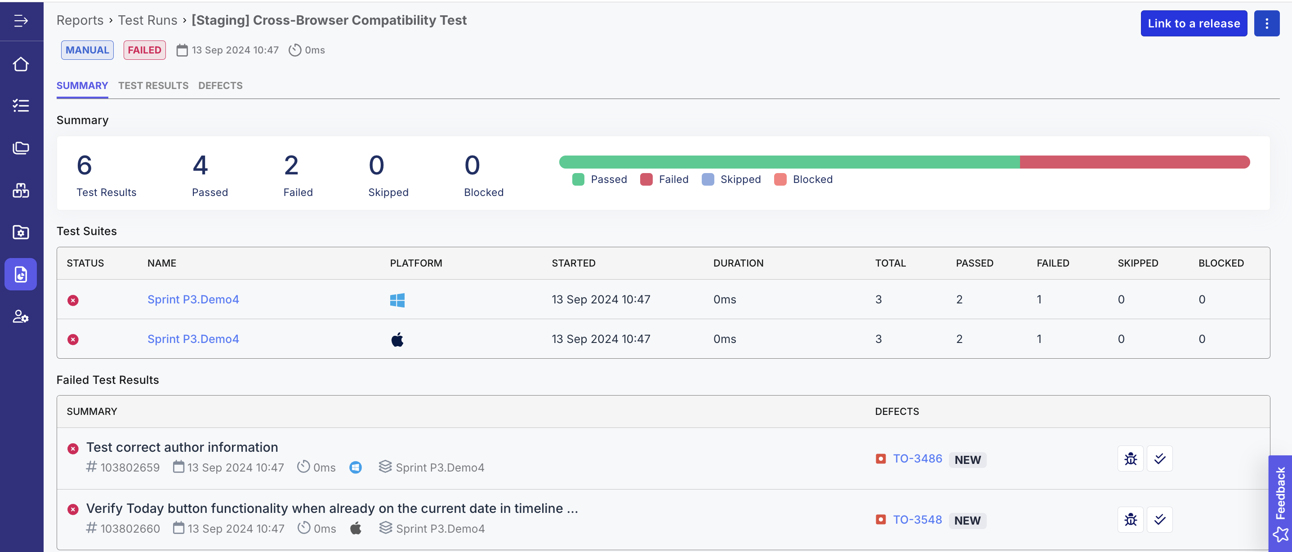
Task: Switch to the DEFECTS tab
Action: point(220,85)
